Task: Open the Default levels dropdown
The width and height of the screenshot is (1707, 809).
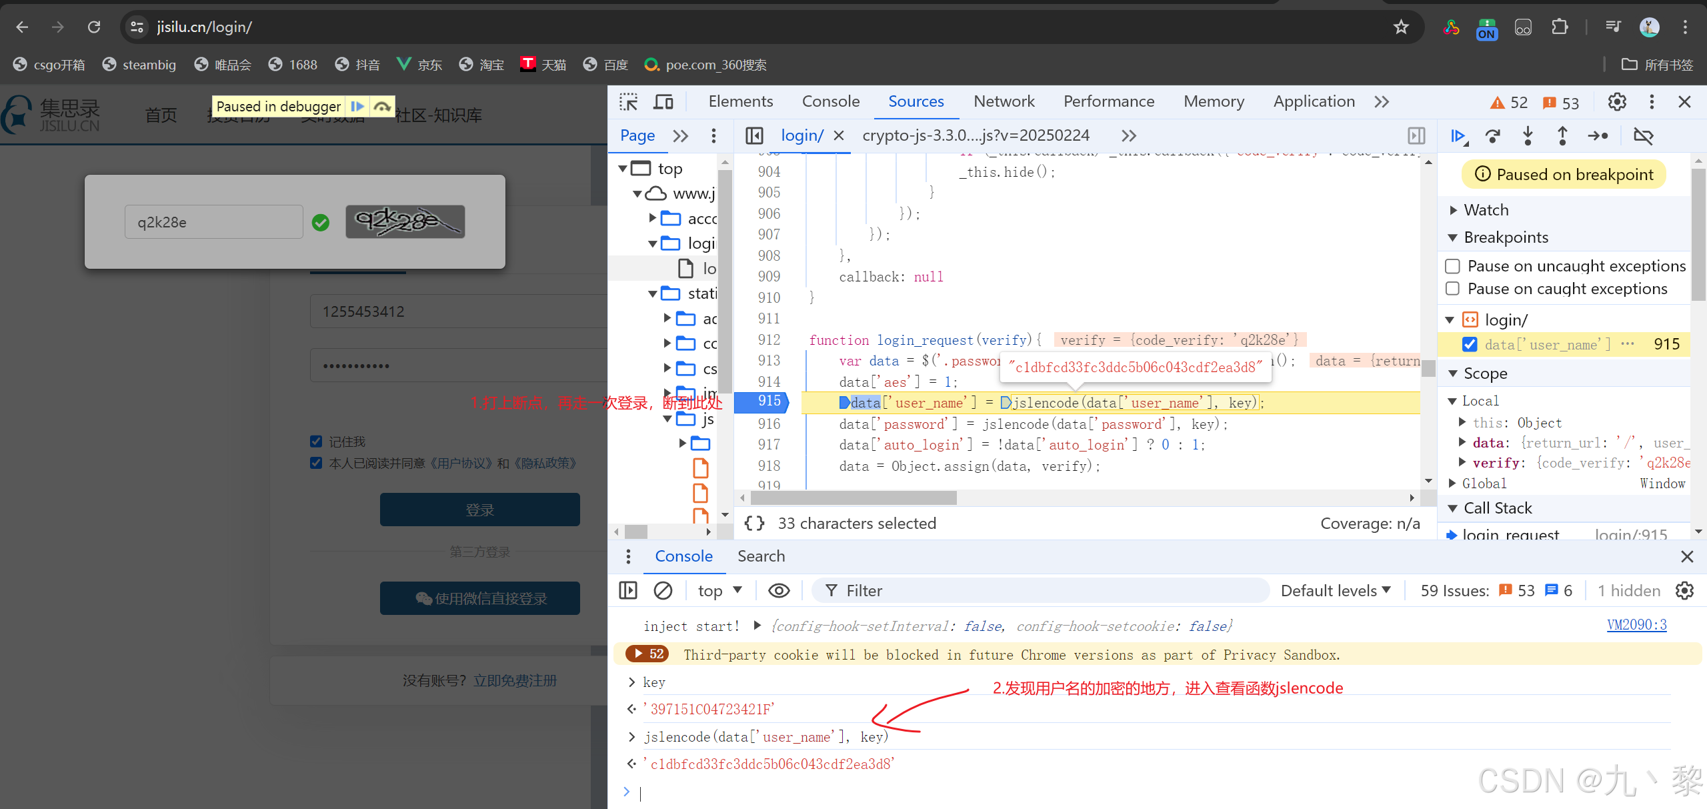Action: coord(1335,591)
